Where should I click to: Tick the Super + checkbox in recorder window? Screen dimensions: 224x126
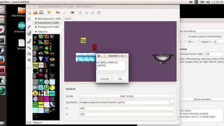pyautogui.click(x=199, y=42)
